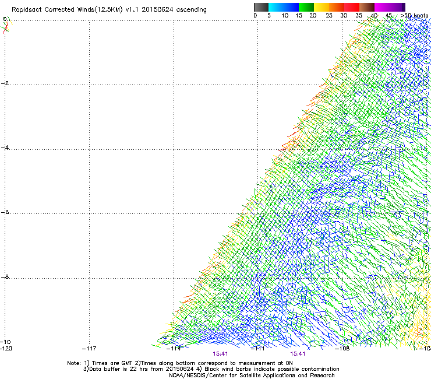Screen dimensions: 431x379
Task: Click the legend scale label 30
Action: [x=344, y=16]
